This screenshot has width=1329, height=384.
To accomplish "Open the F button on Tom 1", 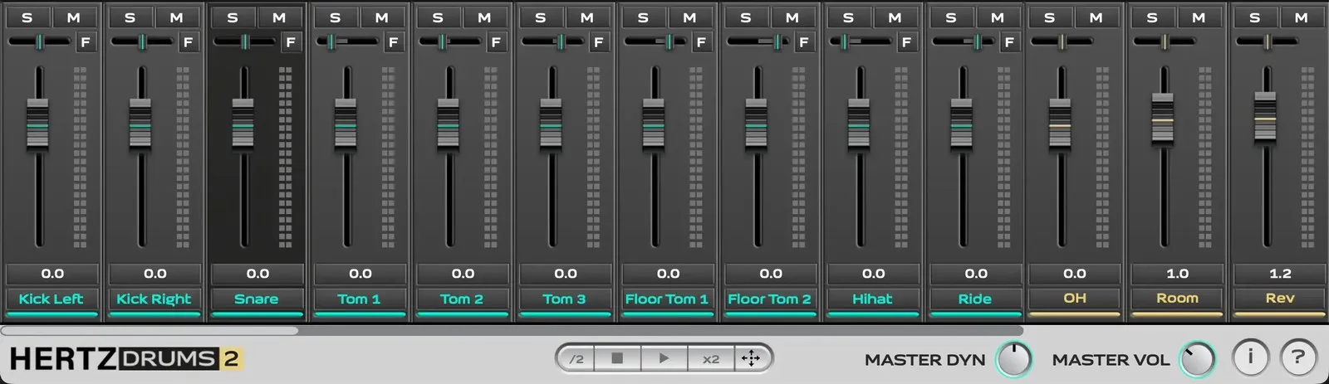I will pyautogui.click(x=394, y=42).
